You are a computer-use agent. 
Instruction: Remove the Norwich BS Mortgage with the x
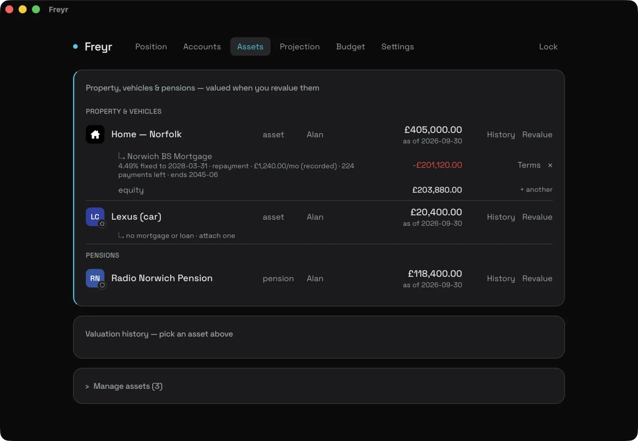550,165
